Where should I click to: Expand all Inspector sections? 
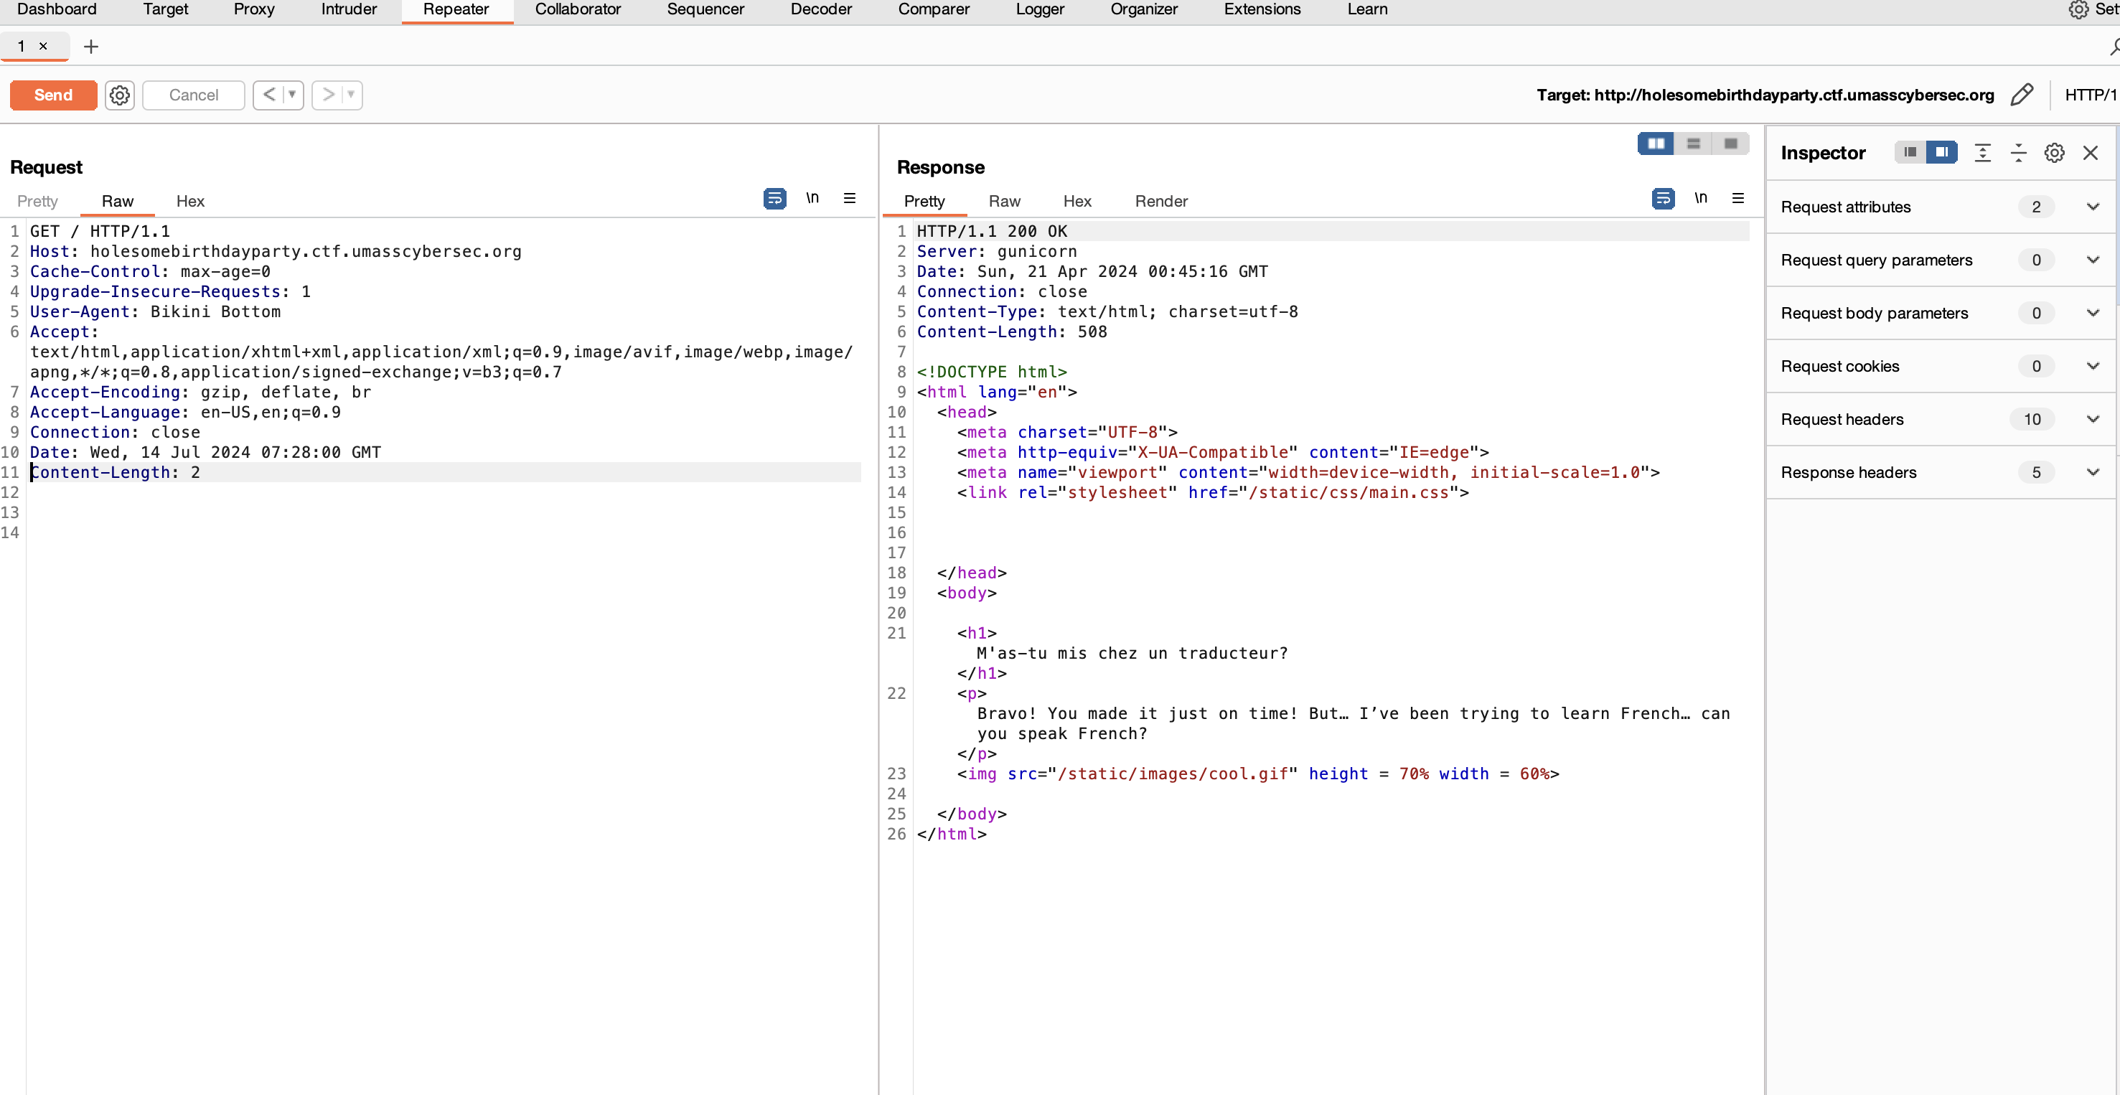point(1982,152)
